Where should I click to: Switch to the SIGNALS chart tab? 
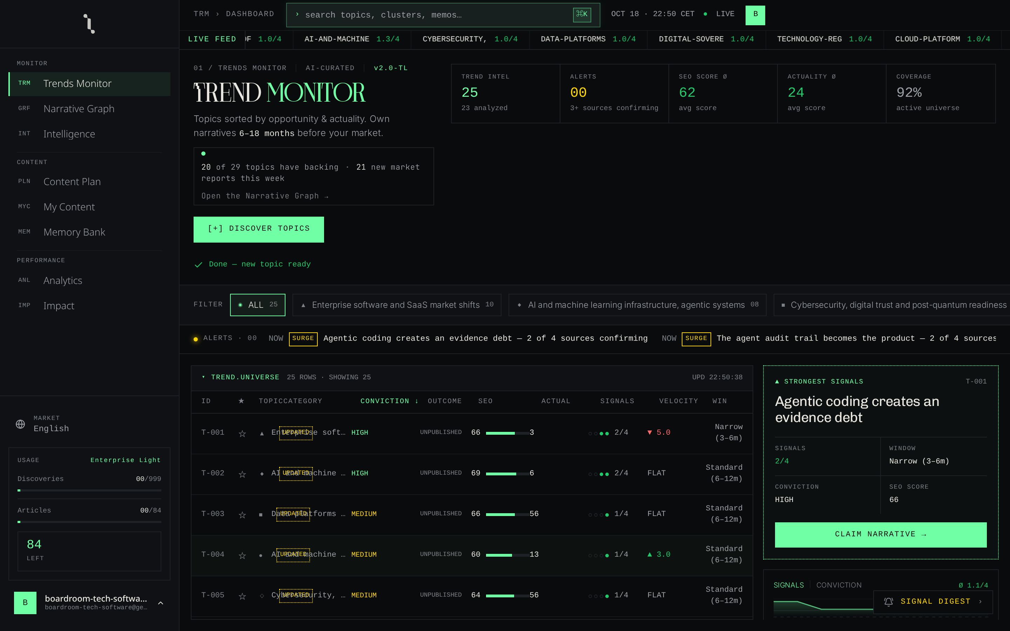coord(788,585)
